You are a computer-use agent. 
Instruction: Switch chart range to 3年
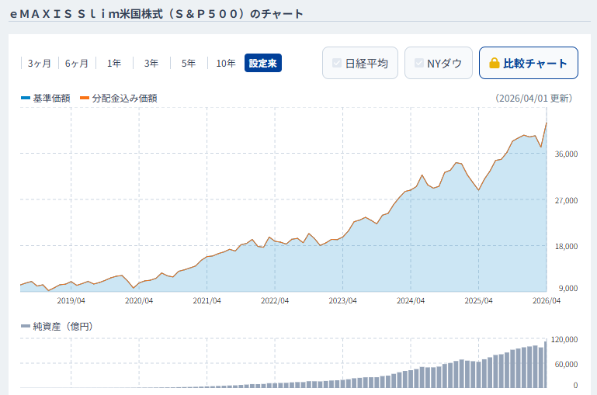151,63
